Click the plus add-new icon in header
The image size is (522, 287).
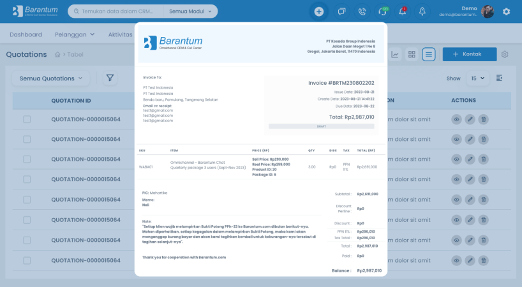pyautogui.click(x=318, y=11)
